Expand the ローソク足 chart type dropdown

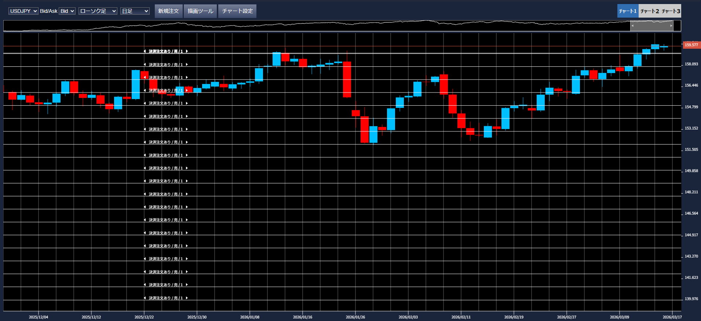pyautogui.click(x=98, y=11)
